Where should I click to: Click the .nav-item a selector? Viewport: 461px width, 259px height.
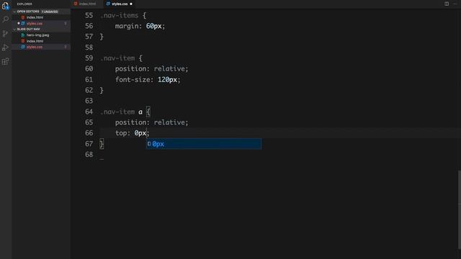pyautogui.click(x=122, y=112)
